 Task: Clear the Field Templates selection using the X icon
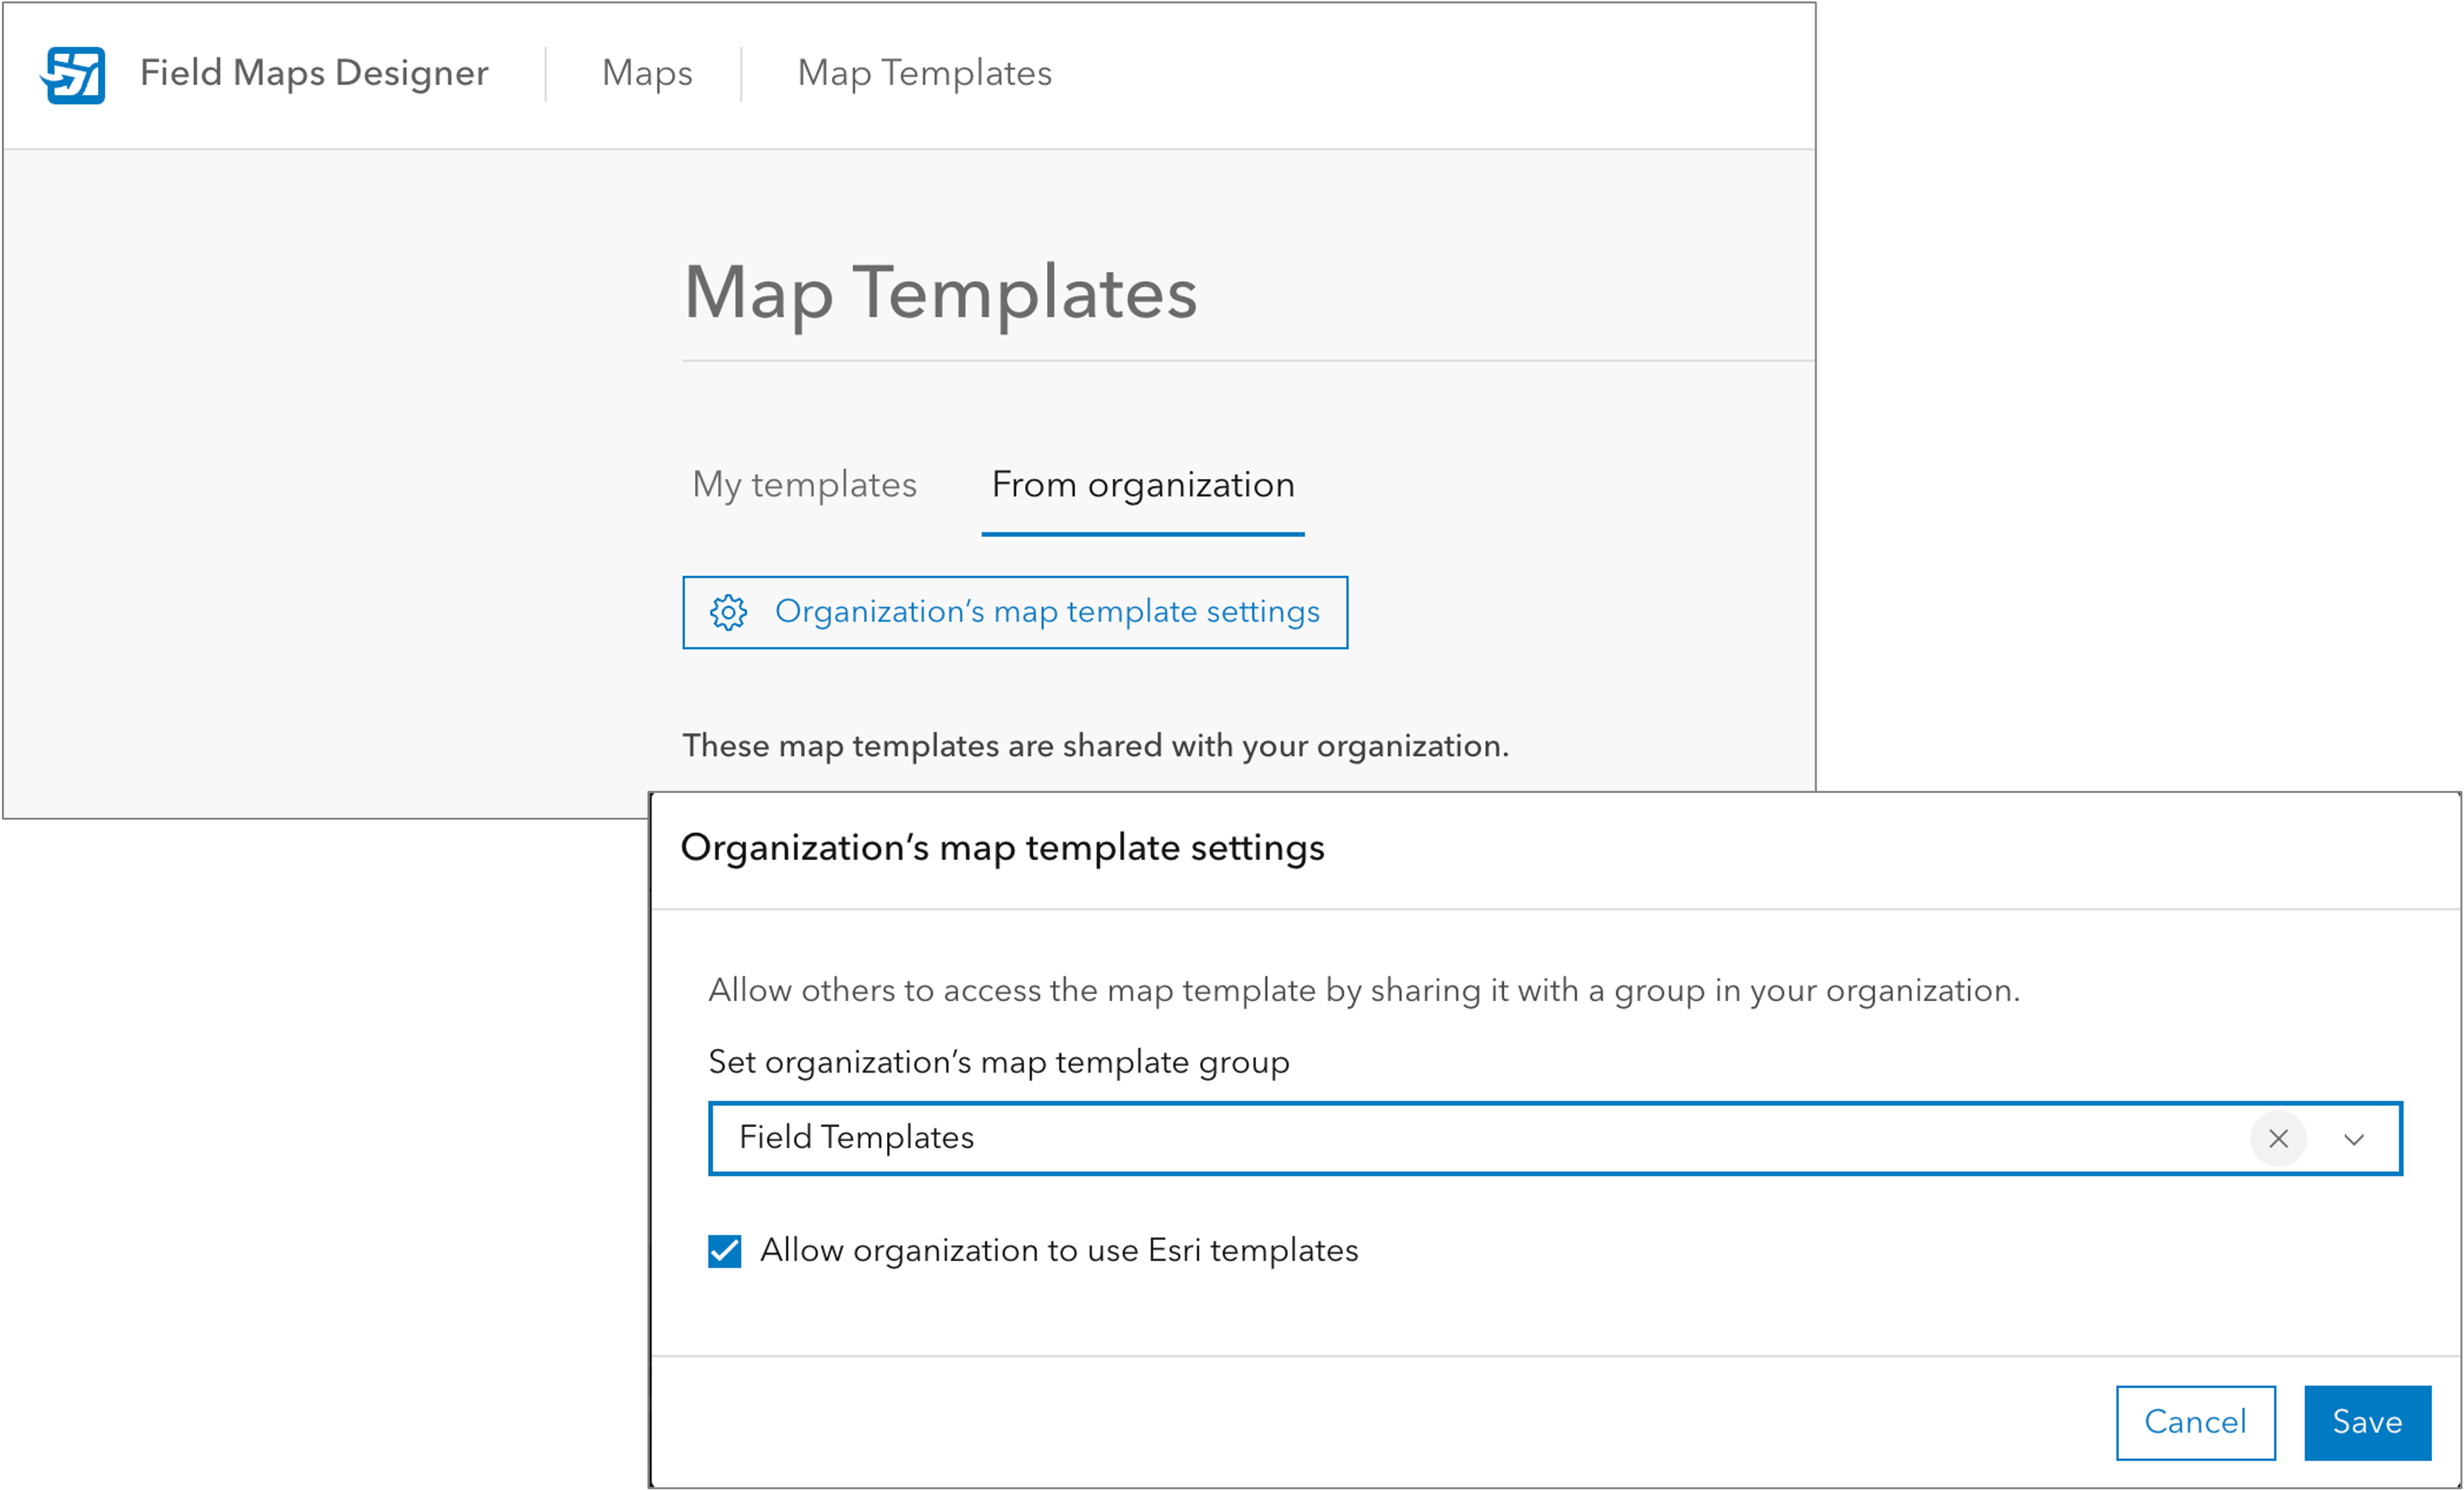coord(2278,1138)
